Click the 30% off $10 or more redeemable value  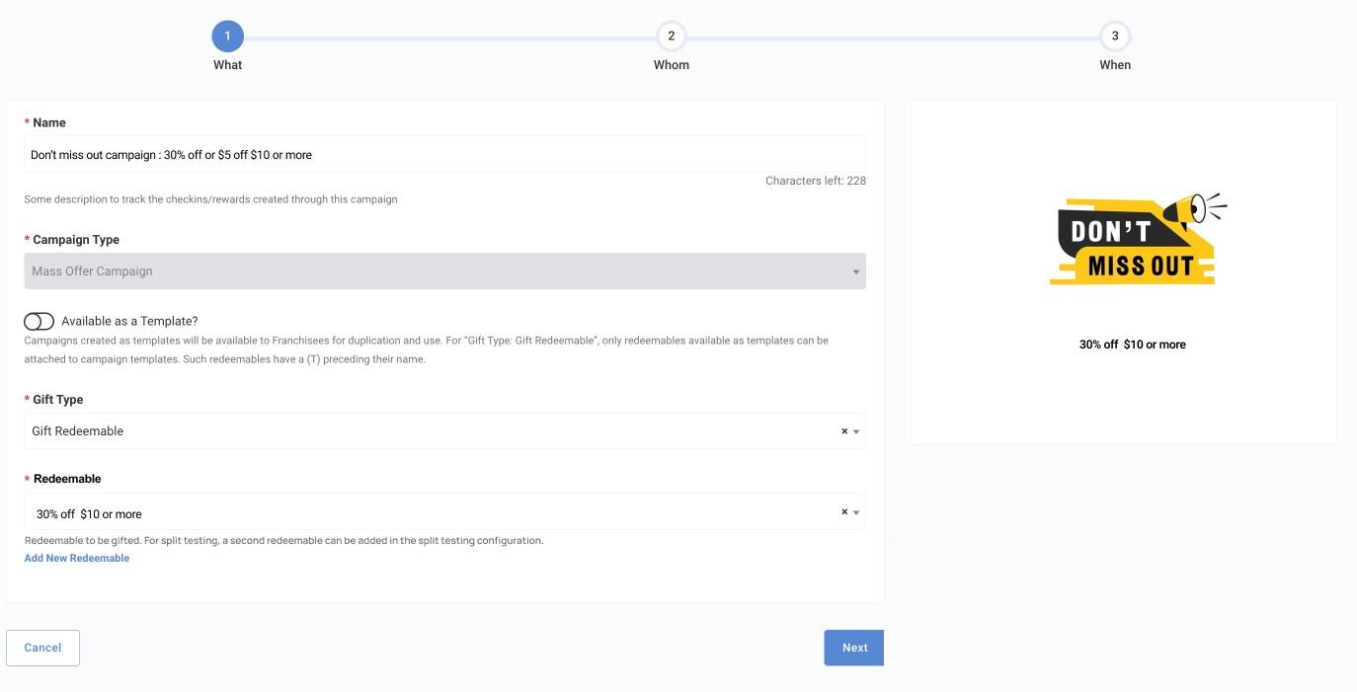[89, 514]
